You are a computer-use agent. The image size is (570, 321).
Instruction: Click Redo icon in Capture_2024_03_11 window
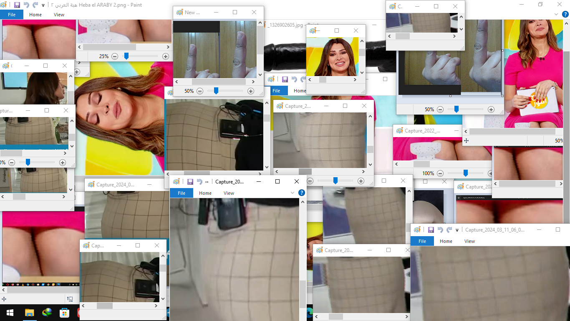point(449,230)
